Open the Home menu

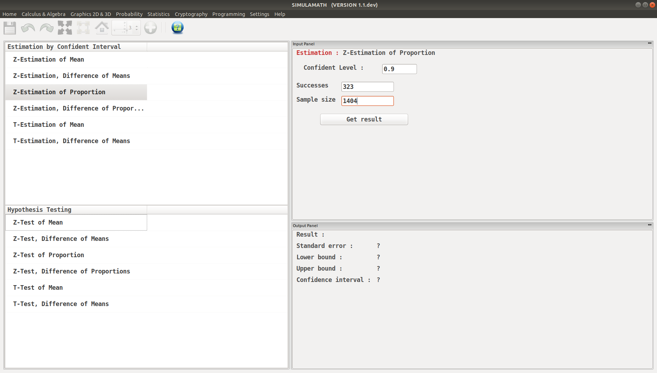tap(10, 14)
